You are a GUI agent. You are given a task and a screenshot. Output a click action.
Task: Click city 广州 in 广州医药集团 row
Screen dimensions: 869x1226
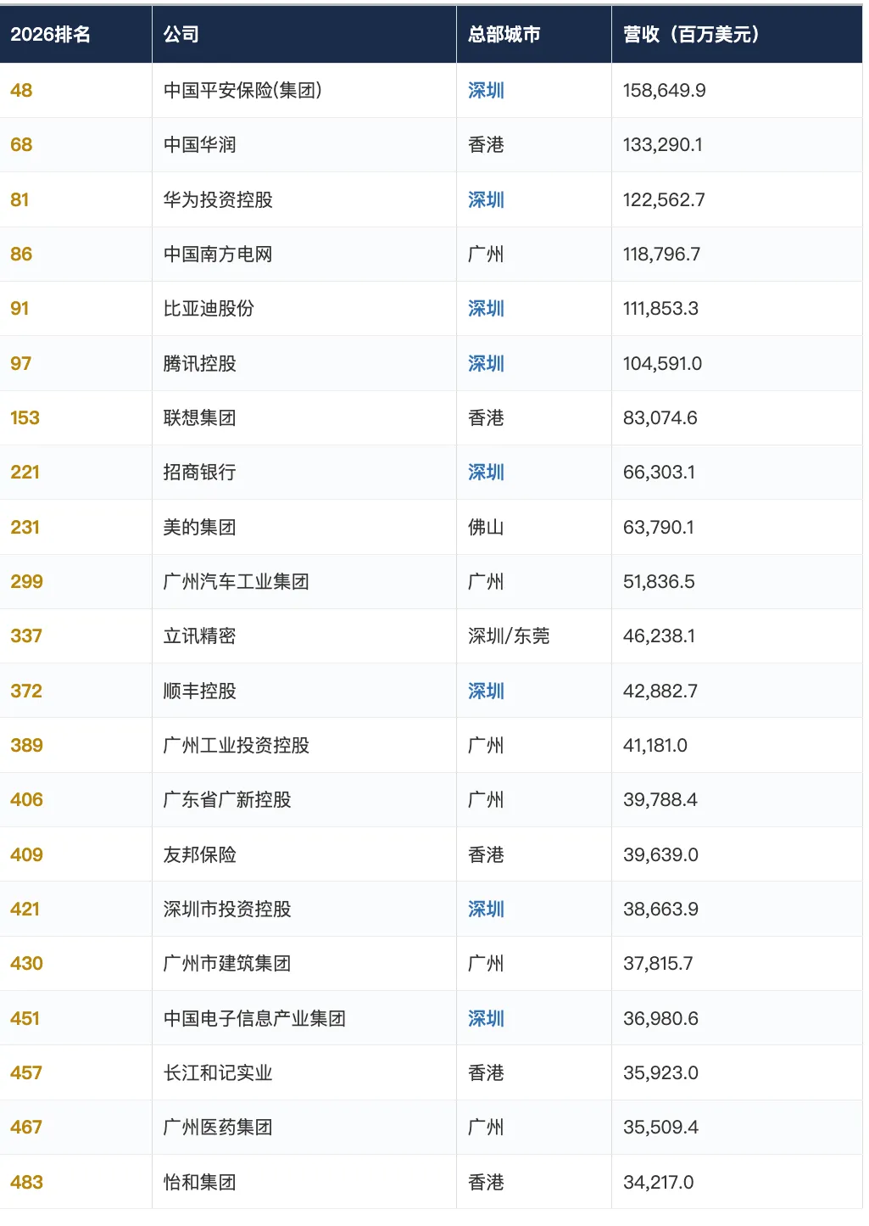(486, 1128)
